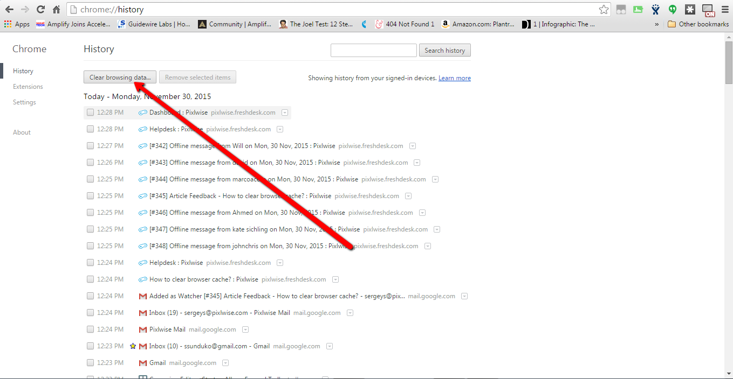The width and height of the screenshot is (733, 379).
Task: Click the LastPass asterisk extension
Action: (x=690, y=10)
